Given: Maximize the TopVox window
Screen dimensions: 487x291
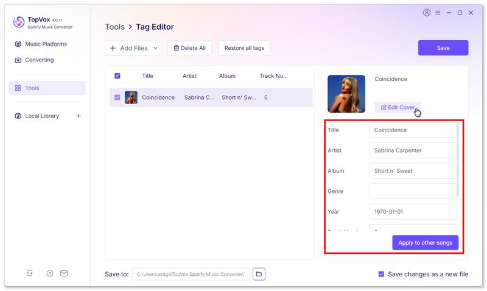Looking at the screenshot, I should point(460,13).
